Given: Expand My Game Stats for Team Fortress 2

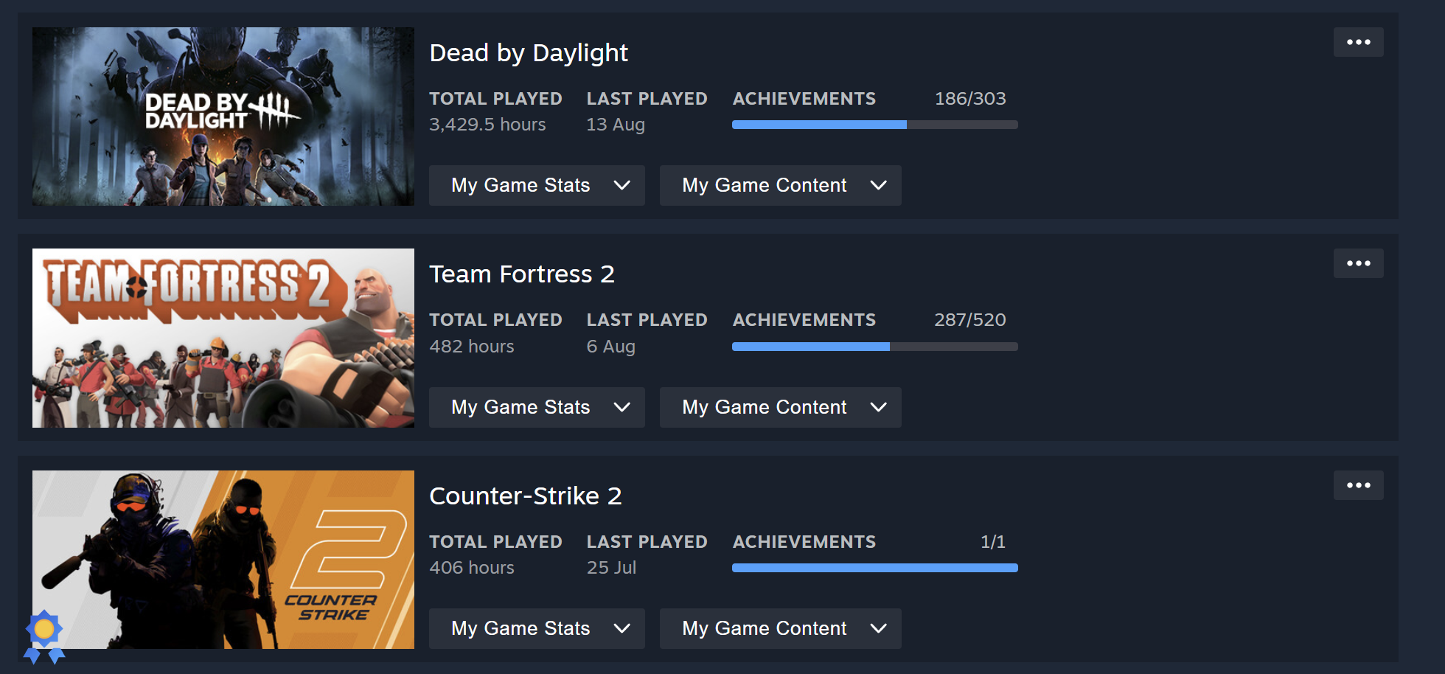Looking at the screenshot, I should [x=537, y=407].
